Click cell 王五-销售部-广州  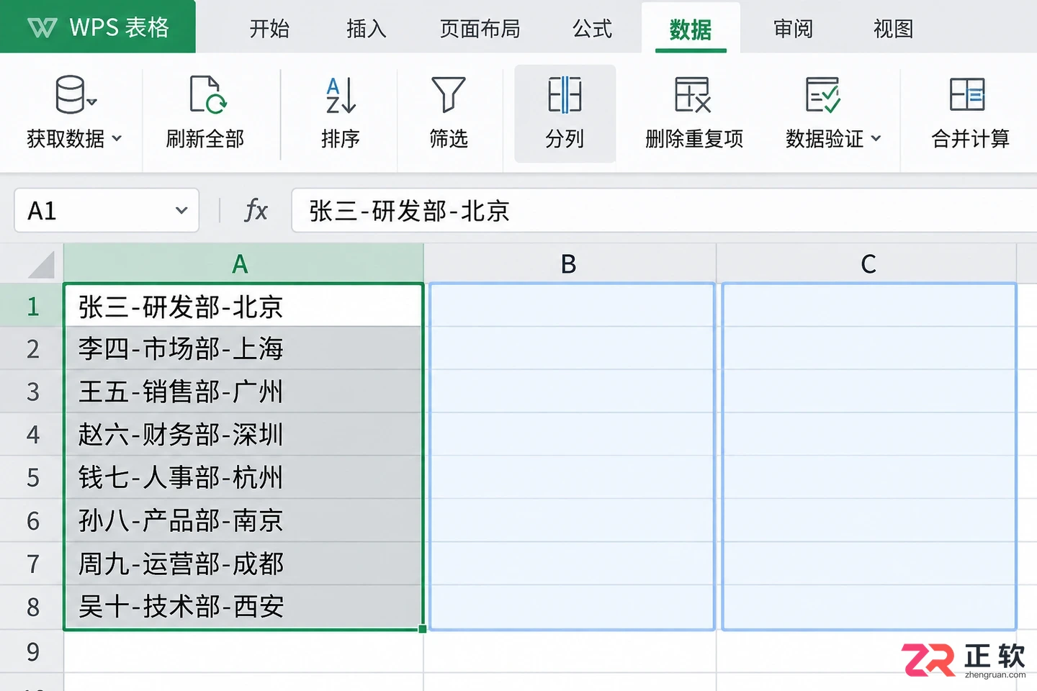coord(243,392)
